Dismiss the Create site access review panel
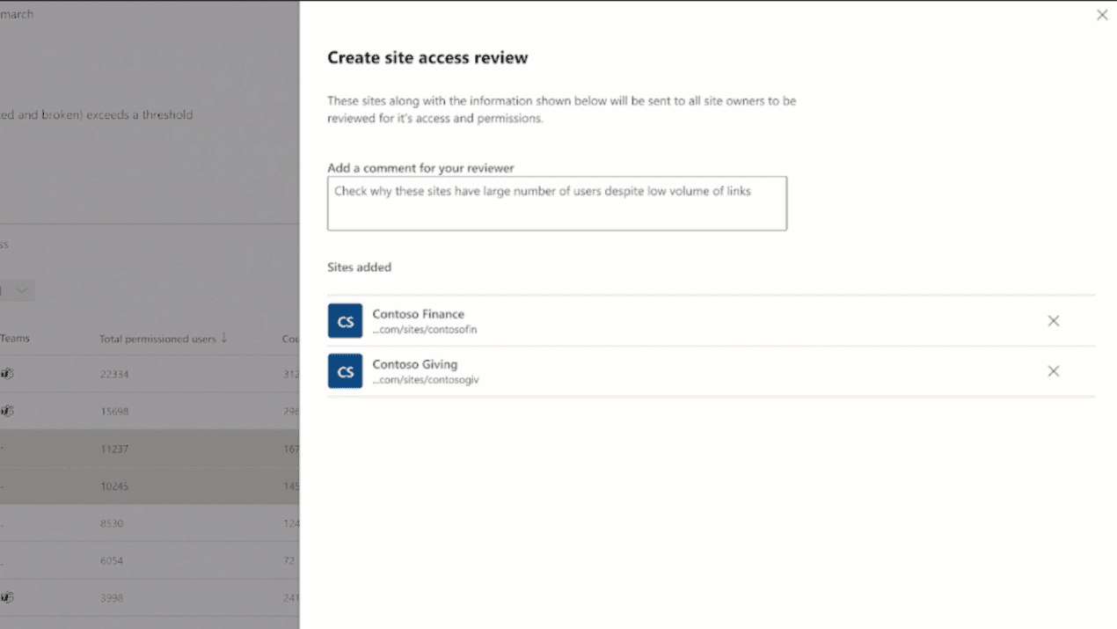1117x629 pixels. (1101, 14)
